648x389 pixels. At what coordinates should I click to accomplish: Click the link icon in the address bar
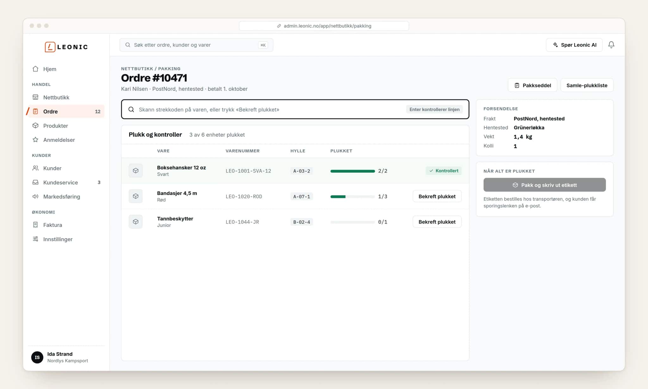coord(279,26)
